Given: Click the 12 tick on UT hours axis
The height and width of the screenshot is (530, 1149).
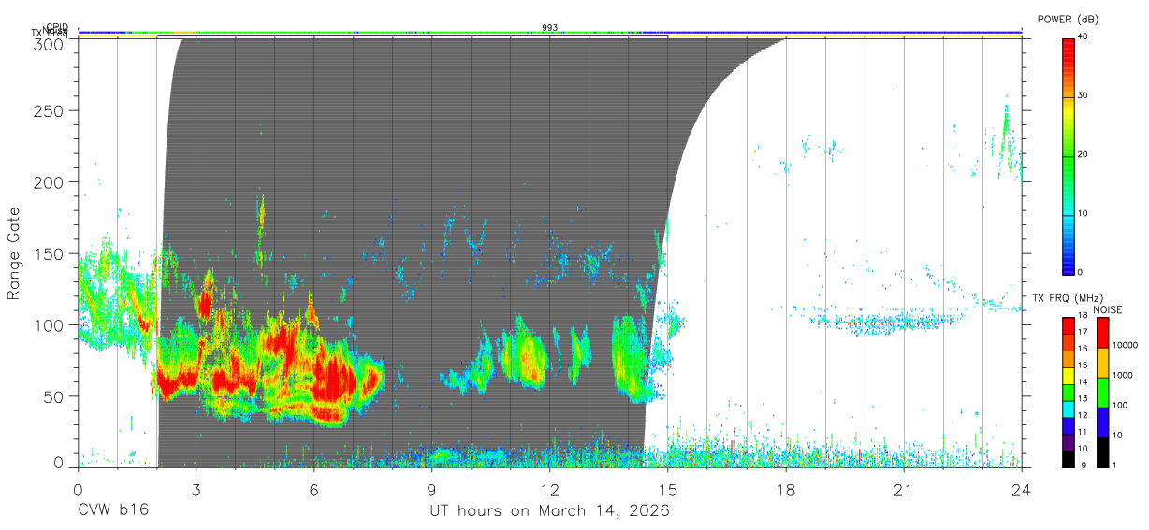Looking at the screenshot, I should [550, 489].
